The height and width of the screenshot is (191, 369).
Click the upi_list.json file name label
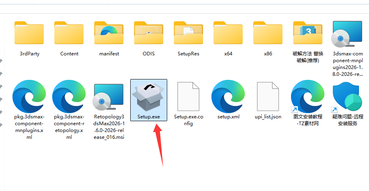pyautogui.click(x=268, y=117)
